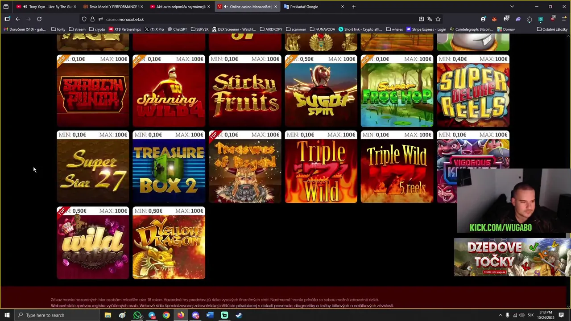Launch the Treasures of Asgard game
Screen dimensions: 571x321
[245, 167]
